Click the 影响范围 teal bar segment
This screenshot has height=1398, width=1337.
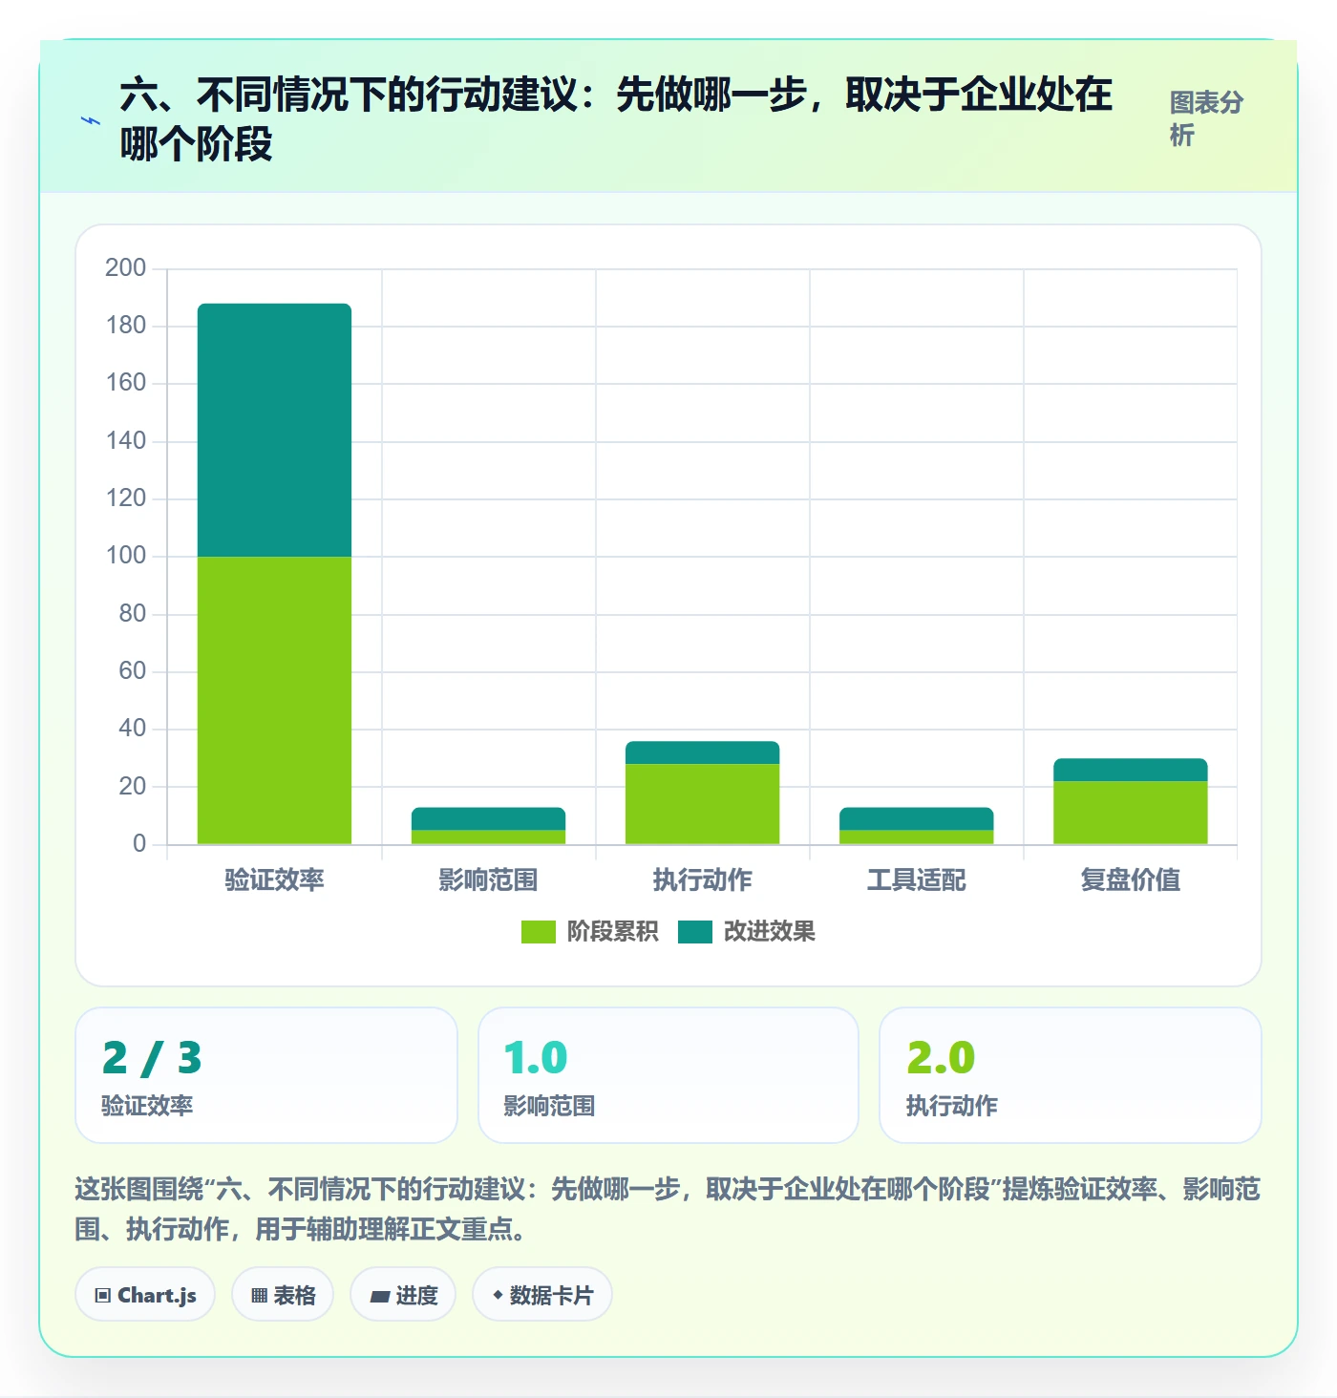488,818
